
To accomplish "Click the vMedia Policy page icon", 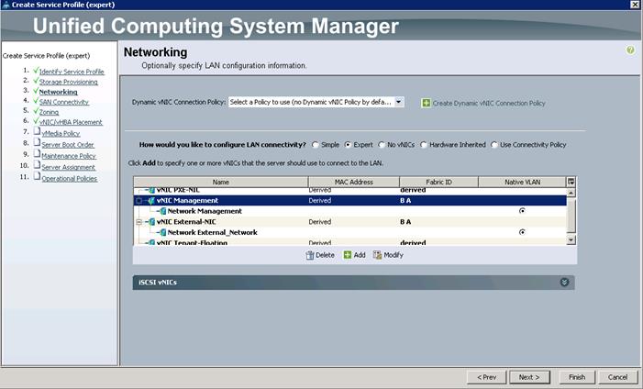I will pyautogui.click(x=37, y=132).
